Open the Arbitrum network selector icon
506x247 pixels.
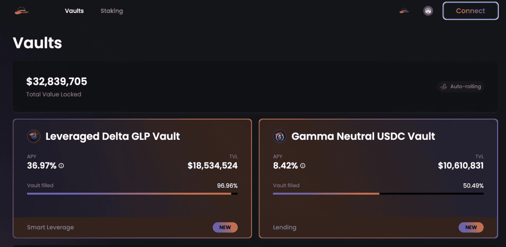[428, 11]
